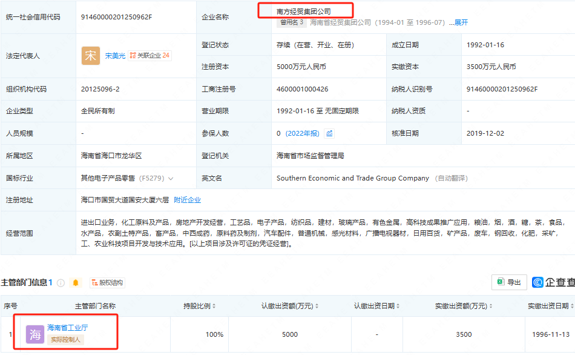Expand industry dropdown arrow beside F5279
575x355 pixels.
(171, 179)
